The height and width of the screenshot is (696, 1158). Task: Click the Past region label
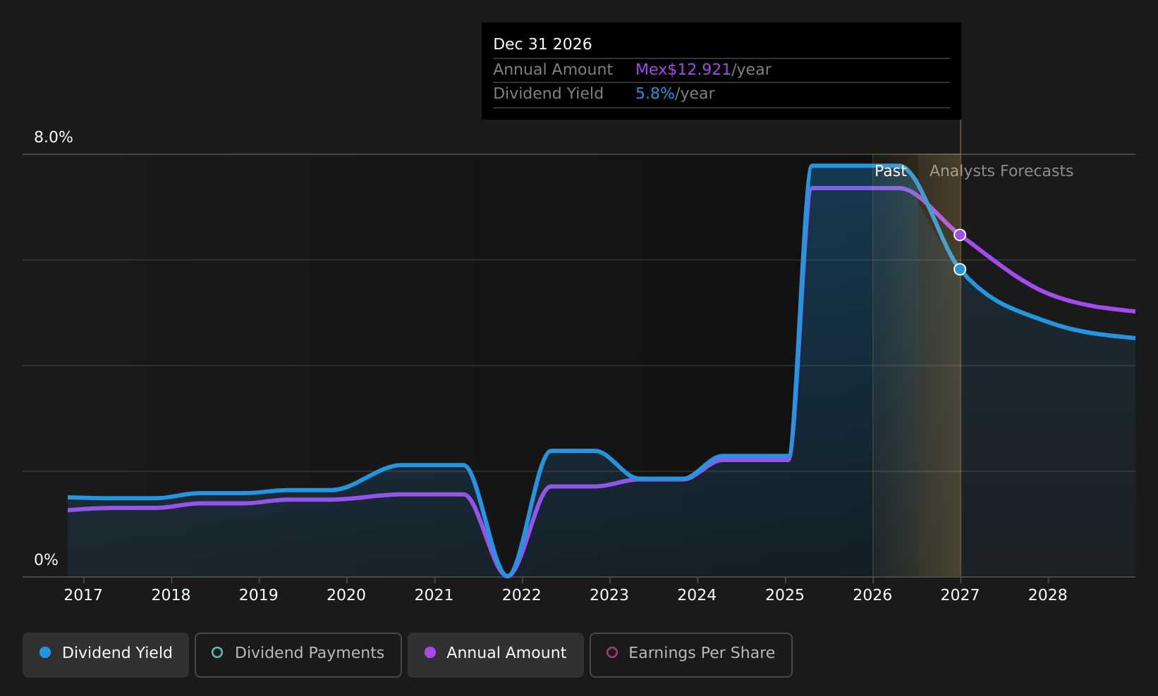tap(890, 171)
